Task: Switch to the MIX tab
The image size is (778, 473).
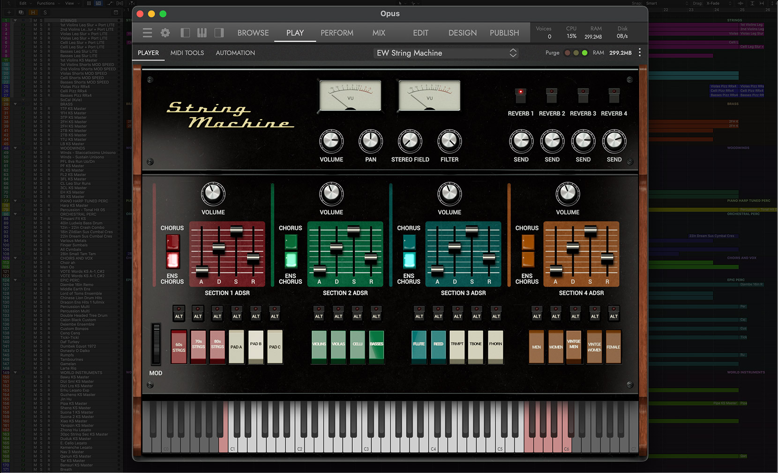Action: click(x=379, y=33)
